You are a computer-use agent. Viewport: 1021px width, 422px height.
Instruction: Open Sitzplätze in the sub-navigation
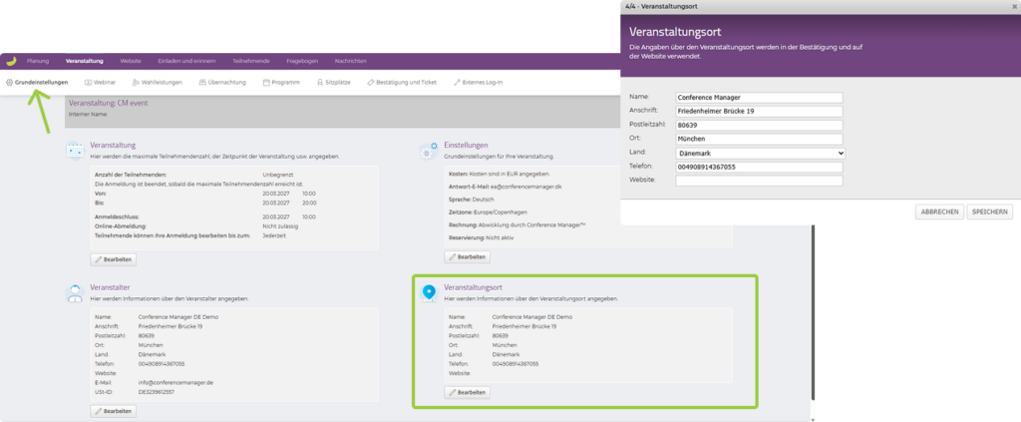click(x=334, y=82)
